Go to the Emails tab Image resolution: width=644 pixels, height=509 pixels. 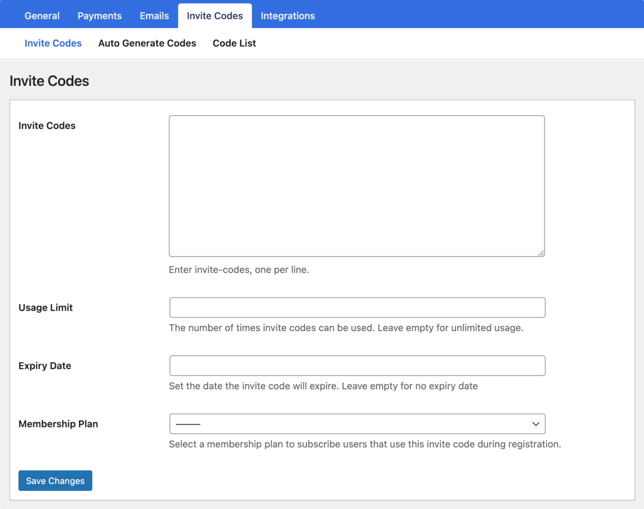click(x=154, y=16)
